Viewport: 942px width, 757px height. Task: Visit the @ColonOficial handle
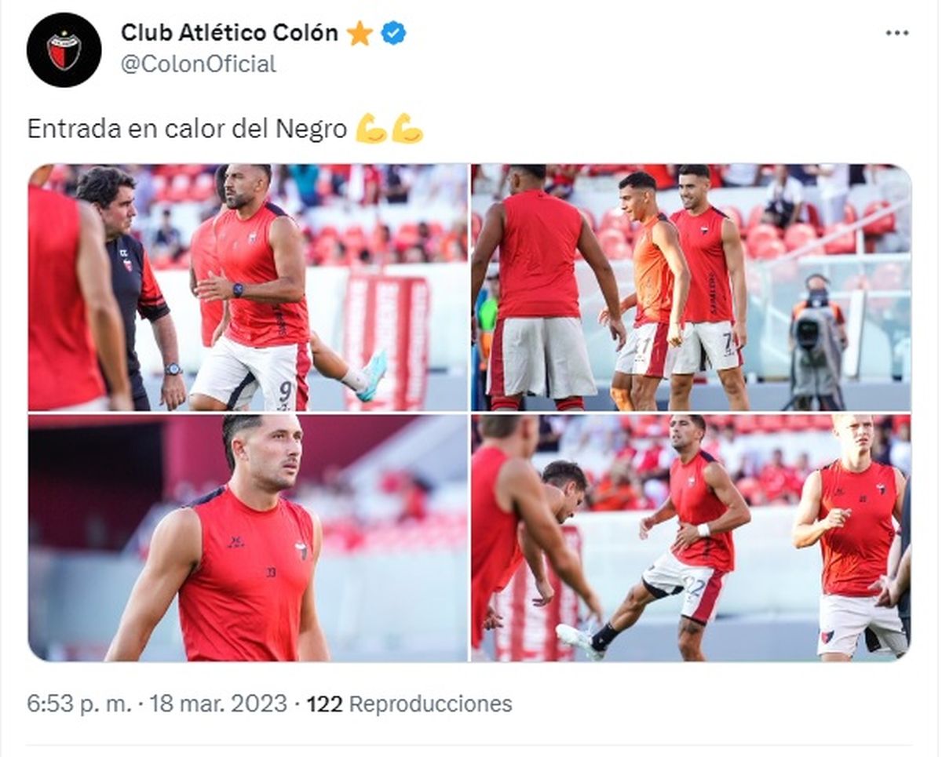[x=198, y=64]
